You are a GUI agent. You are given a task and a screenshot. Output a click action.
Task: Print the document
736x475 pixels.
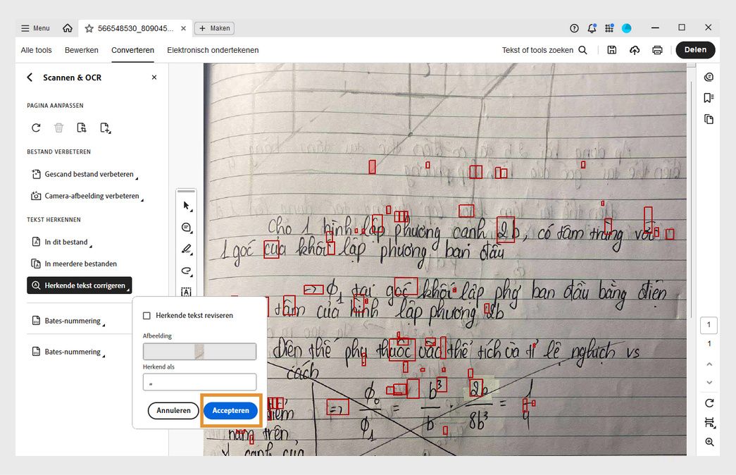(656, 49)
